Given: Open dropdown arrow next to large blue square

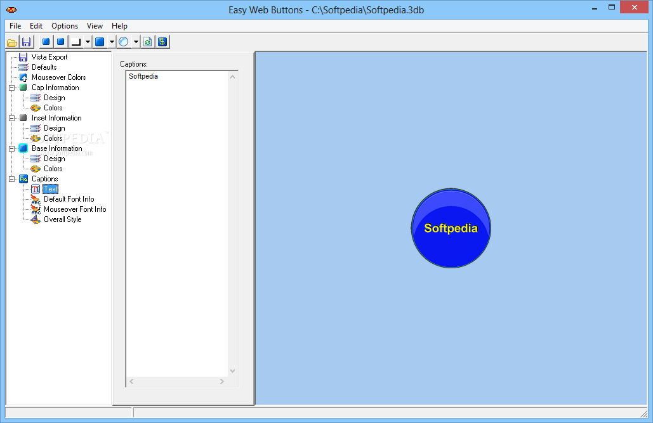Looking at the screenshot, I should click(112, 42).
